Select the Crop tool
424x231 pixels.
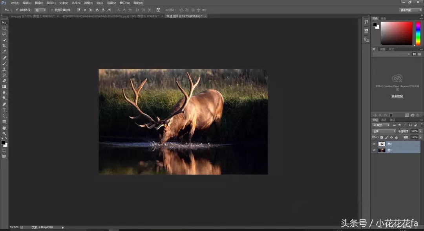[4, 45]
